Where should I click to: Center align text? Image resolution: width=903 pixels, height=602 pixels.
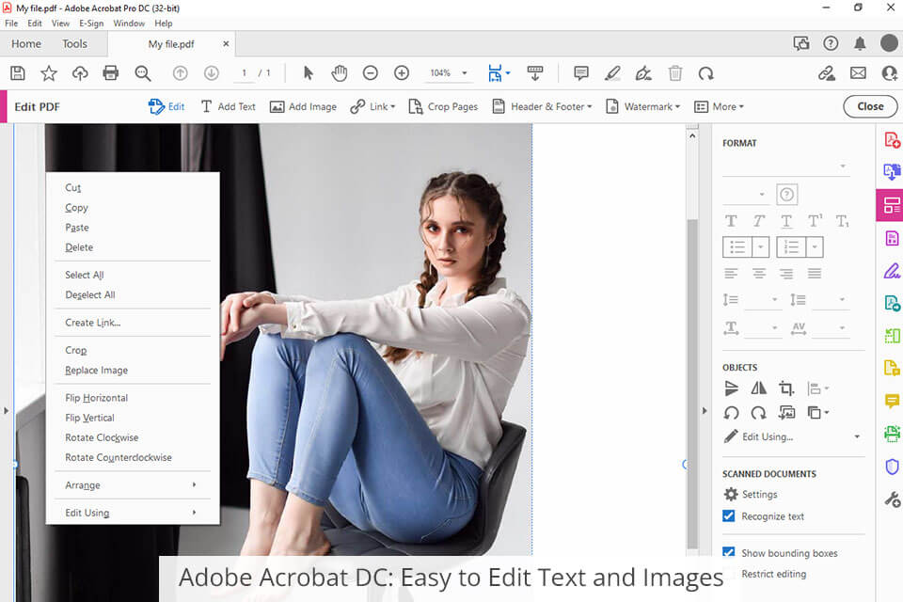758,273
